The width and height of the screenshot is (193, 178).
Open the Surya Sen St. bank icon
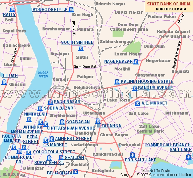49,158
